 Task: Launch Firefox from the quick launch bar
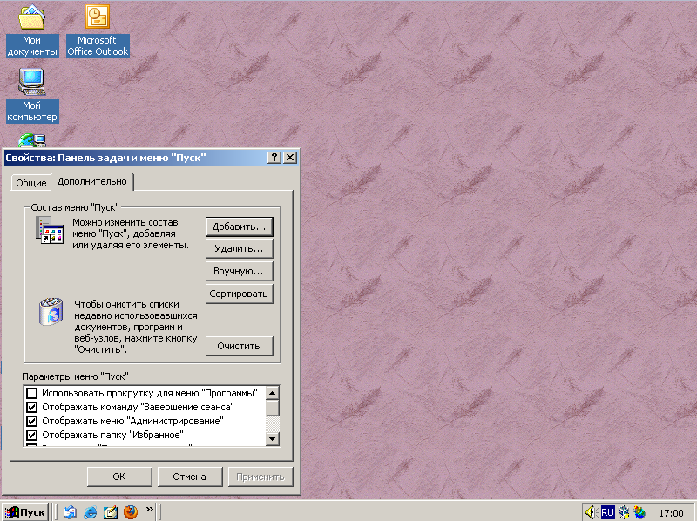point(131,511)
